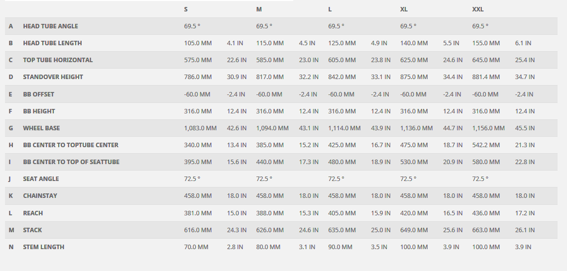Viewport: 567px width, 271px height.
Task: Click the 1,156.0 MM wheel base value
Action: pyautogui.click(x=488, y=128)
